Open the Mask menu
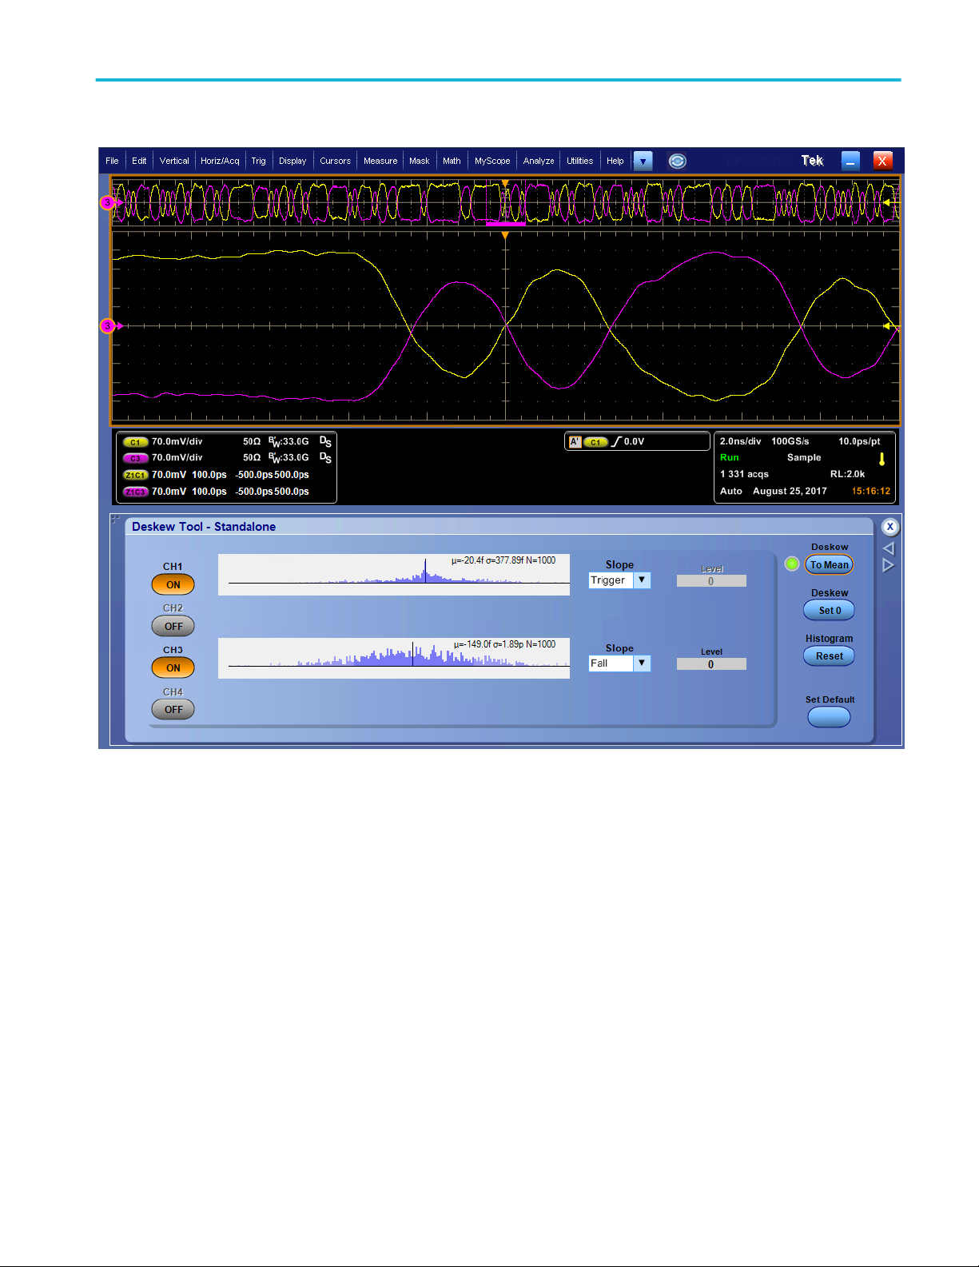 (420, 161)
